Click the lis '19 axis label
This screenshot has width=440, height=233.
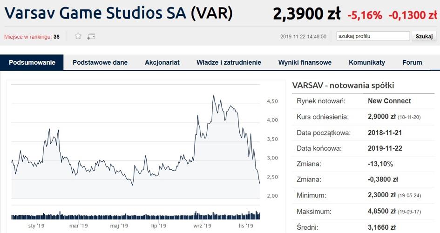pos(246,226)
